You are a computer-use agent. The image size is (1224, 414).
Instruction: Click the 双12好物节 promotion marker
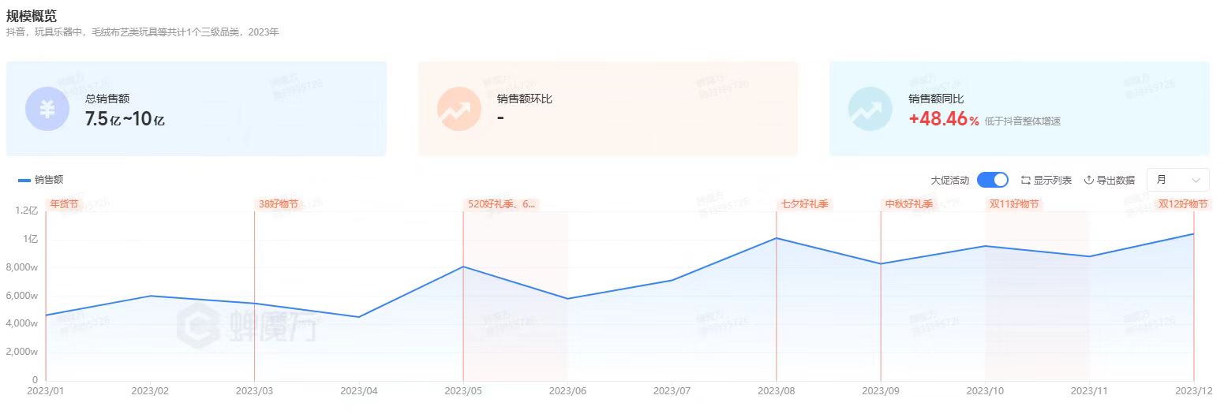click(x=1182, y=204)
